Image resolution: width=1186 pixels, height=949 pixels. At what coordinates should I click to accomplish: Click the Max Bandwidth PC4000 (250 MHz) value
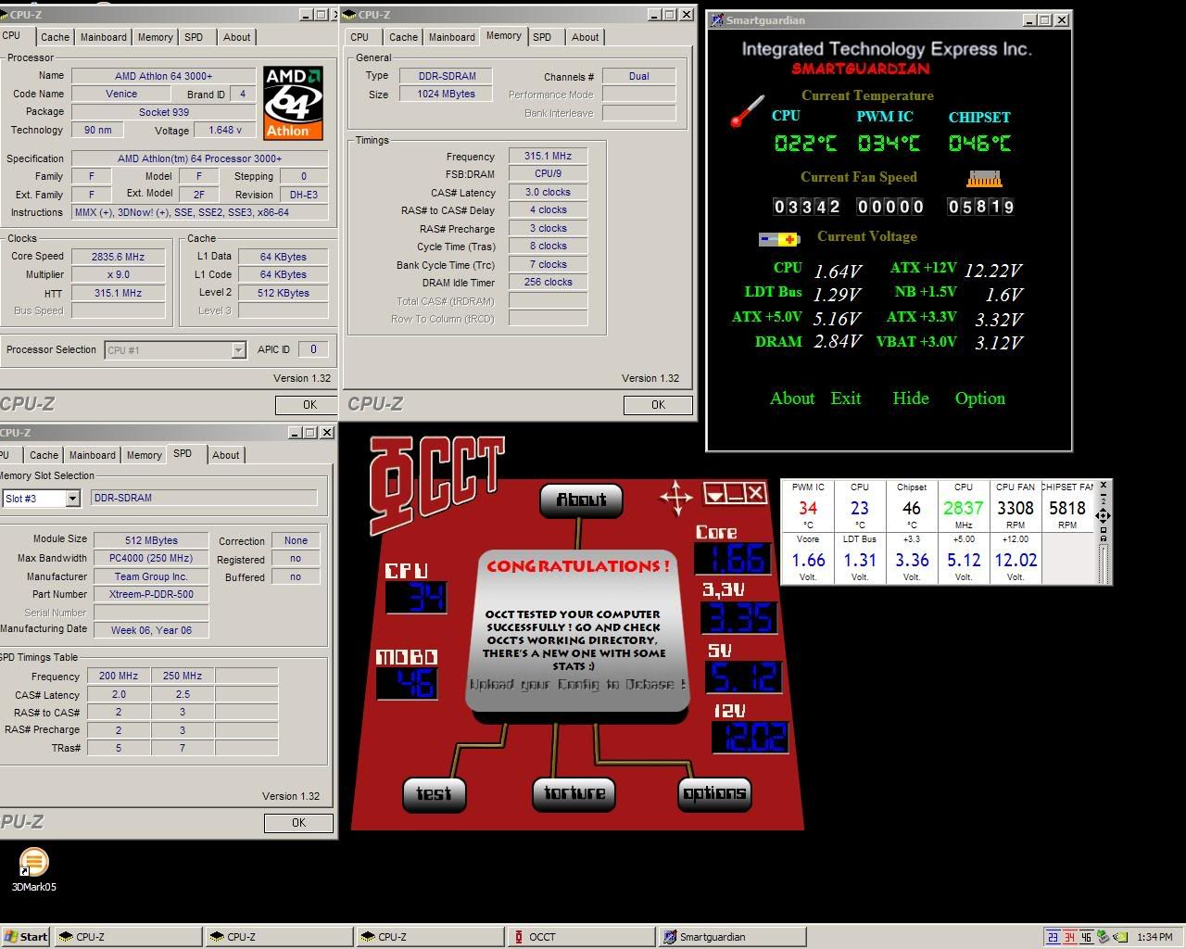(x=151, y=559)
